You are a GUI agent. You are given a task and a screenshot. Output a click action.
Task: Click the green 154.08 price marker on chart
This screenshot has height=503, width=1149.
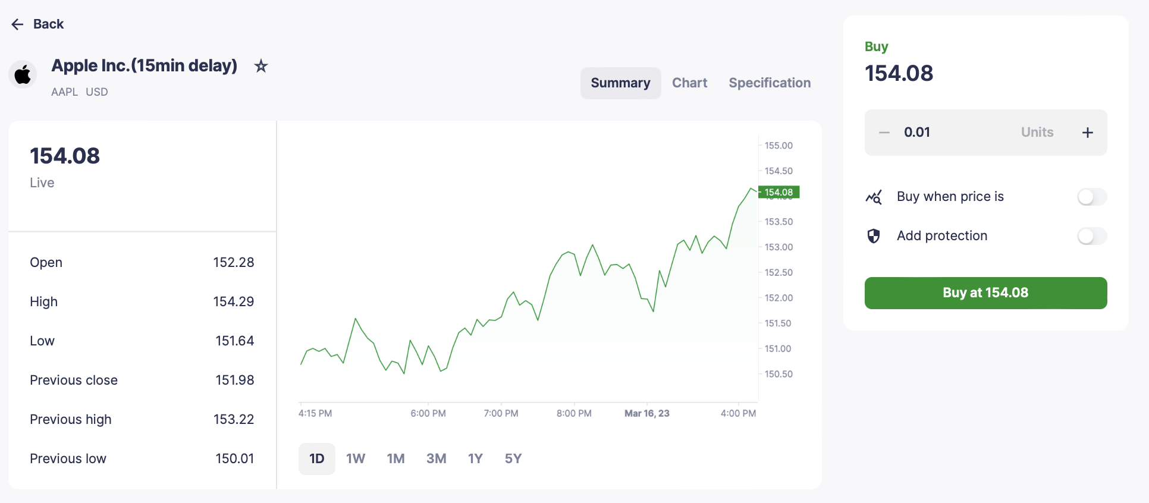778,193
